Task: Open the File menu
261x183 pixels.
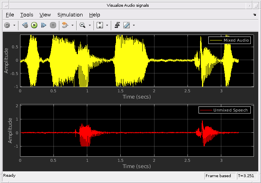Action: click(10, 15)
